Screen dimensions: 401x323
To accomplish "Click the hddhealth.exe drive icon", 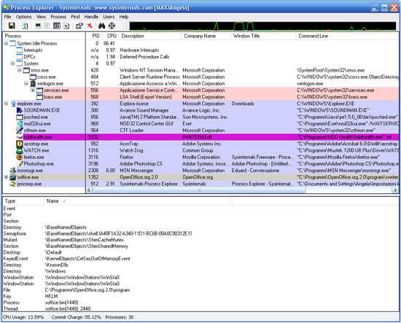I will click(x=20, y=137).
